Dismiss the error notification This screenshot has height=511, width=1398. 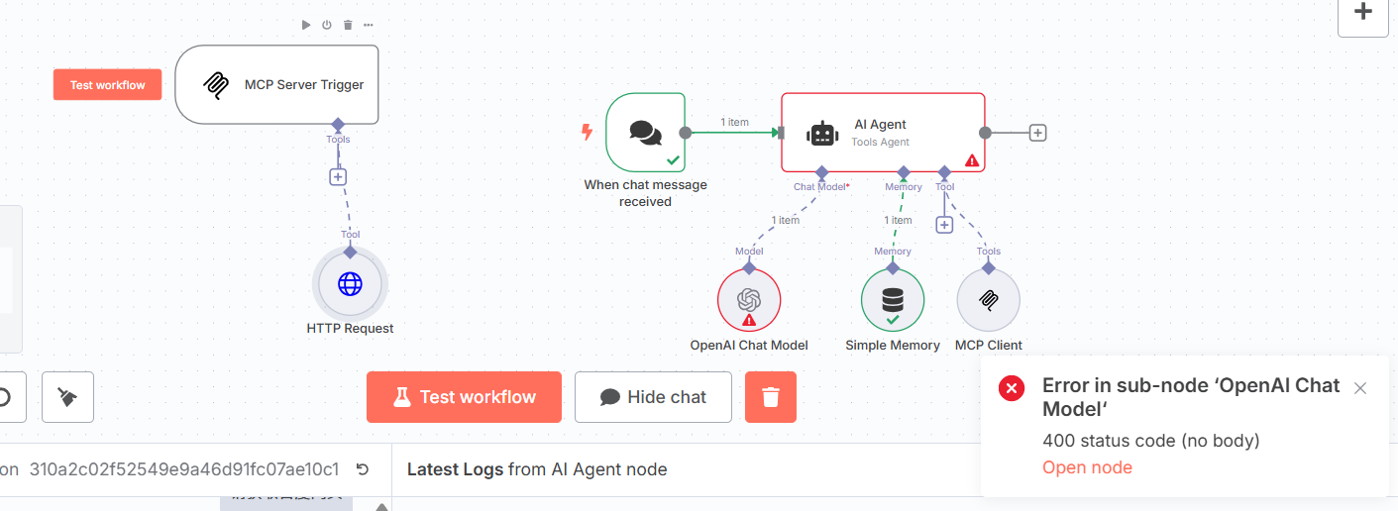(1360, 388)
